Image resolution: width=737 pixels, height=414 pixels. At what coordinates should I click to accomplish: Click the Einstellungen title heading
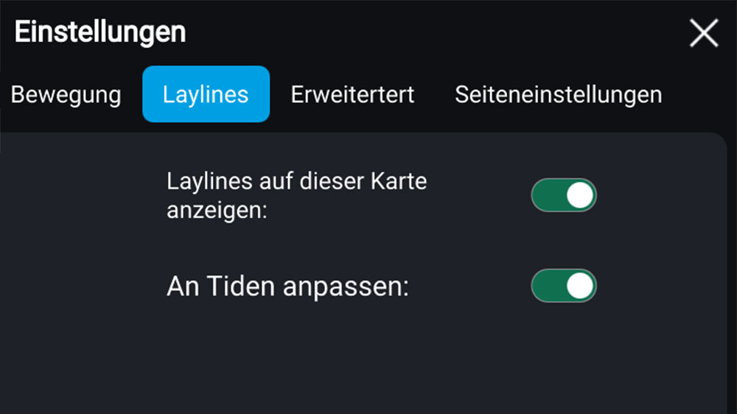tap(100, 33)
